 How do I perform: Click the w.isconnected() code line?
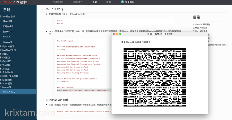pos(64,82)
